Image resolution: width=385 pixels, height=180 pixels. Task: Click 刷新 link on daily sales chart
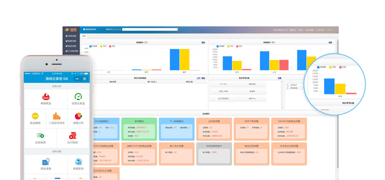(x=203, y=42)
